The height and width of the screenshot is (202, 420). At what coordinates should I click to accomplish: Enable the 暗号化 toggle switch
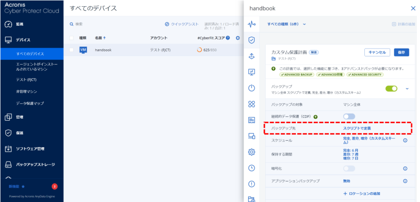pyautogui.click(x=349, y=169)
